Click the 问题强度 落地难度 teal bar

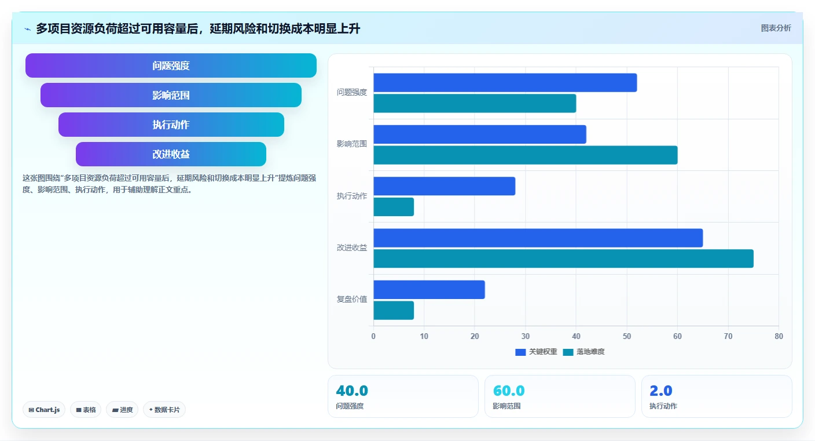coord(475,103)
